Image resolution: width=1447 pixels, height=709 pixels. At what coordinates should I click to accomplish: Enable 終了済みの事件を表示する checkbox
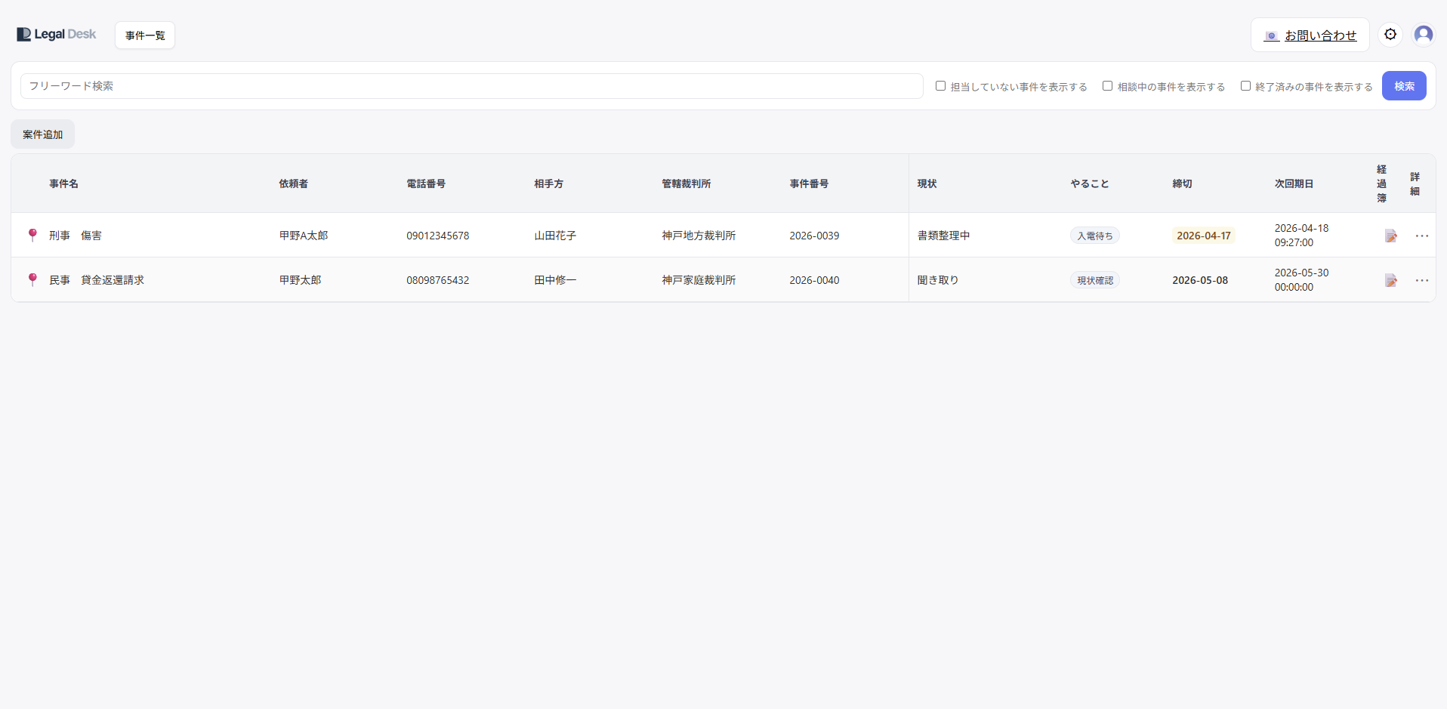click(1246, 86)
